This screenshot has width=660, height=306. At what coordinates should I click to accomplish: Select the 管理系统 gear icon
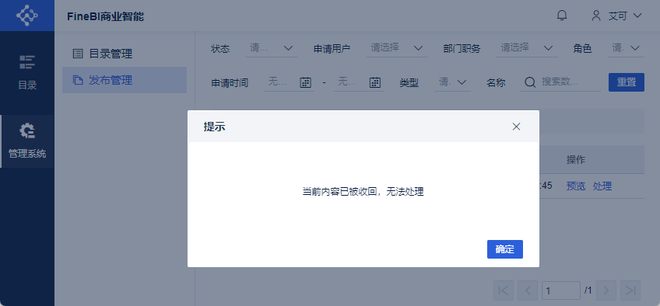[27, 131]
